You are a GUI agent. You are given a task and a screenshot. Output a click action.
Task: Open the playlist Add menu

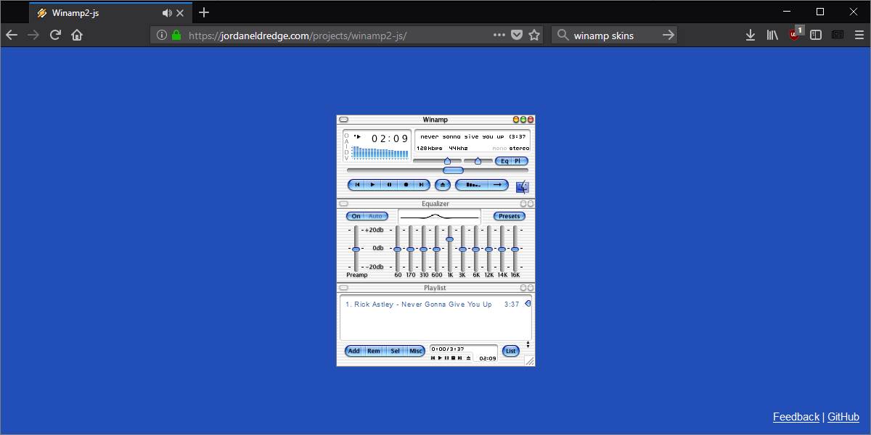coord(353,351)
